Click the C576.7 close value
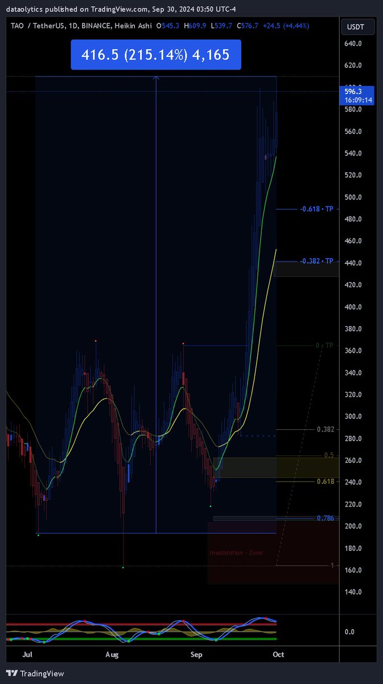The width and height of the screenshot is (383, 684). click(247, 26)
